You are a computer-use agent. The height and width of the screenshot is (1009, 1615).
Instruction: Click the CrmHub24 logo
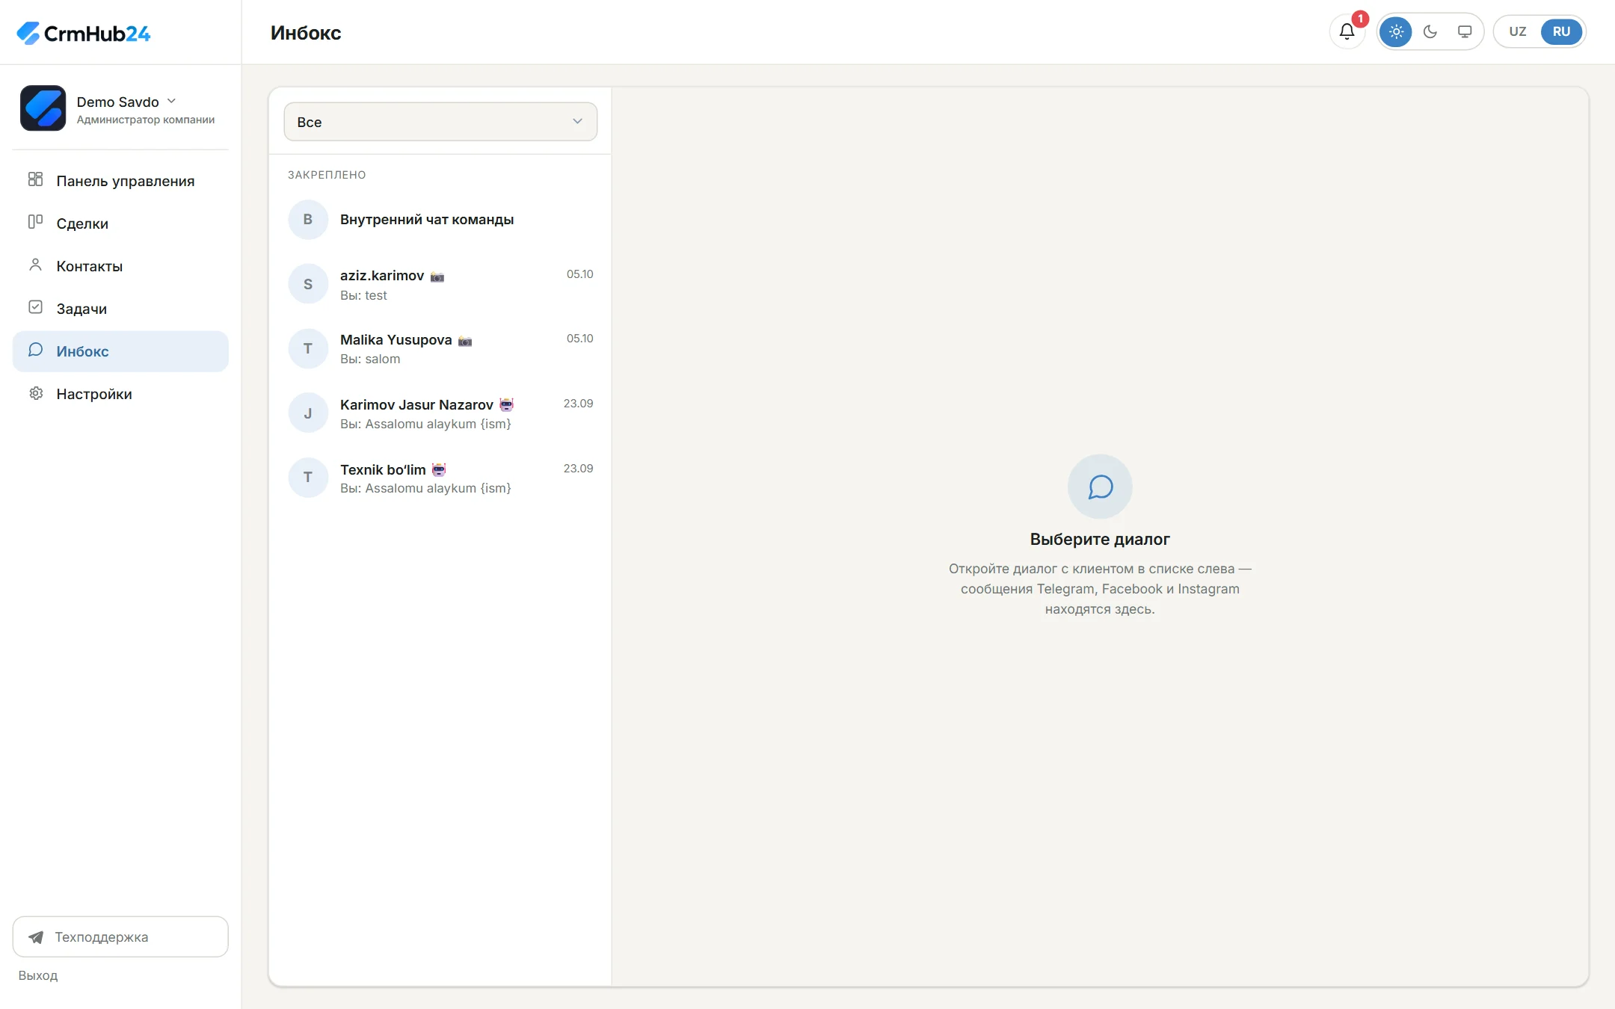pyautogui.click(x=83, y=33)
